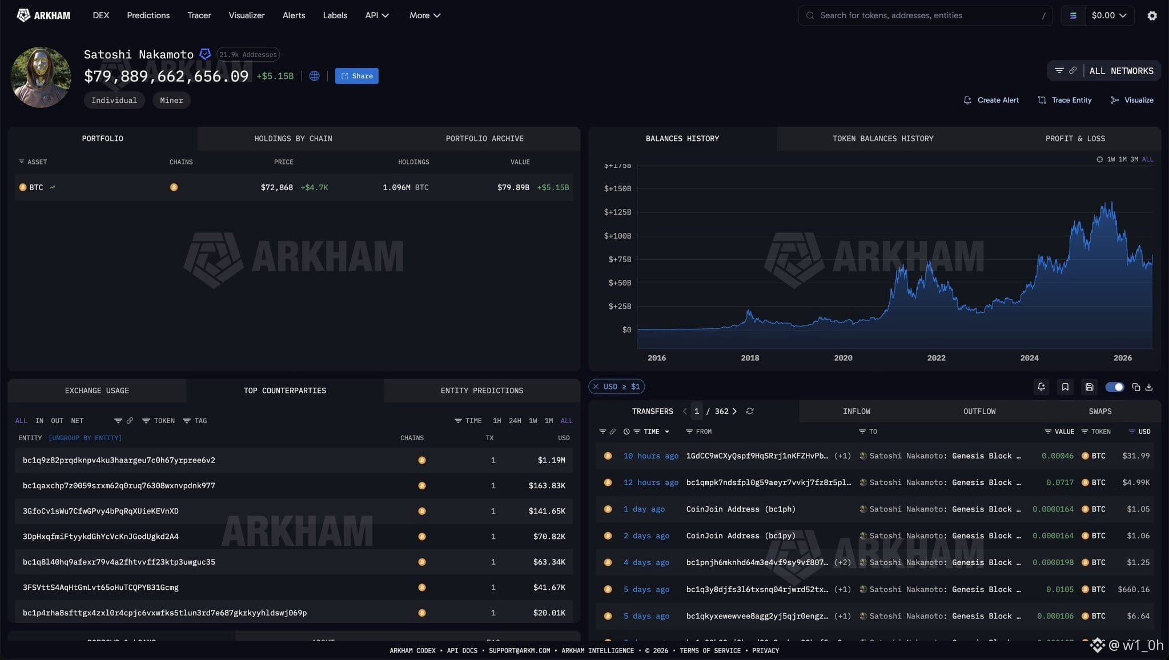
Task: Click the download icon above the transfers table
Action: [1149, 387]
